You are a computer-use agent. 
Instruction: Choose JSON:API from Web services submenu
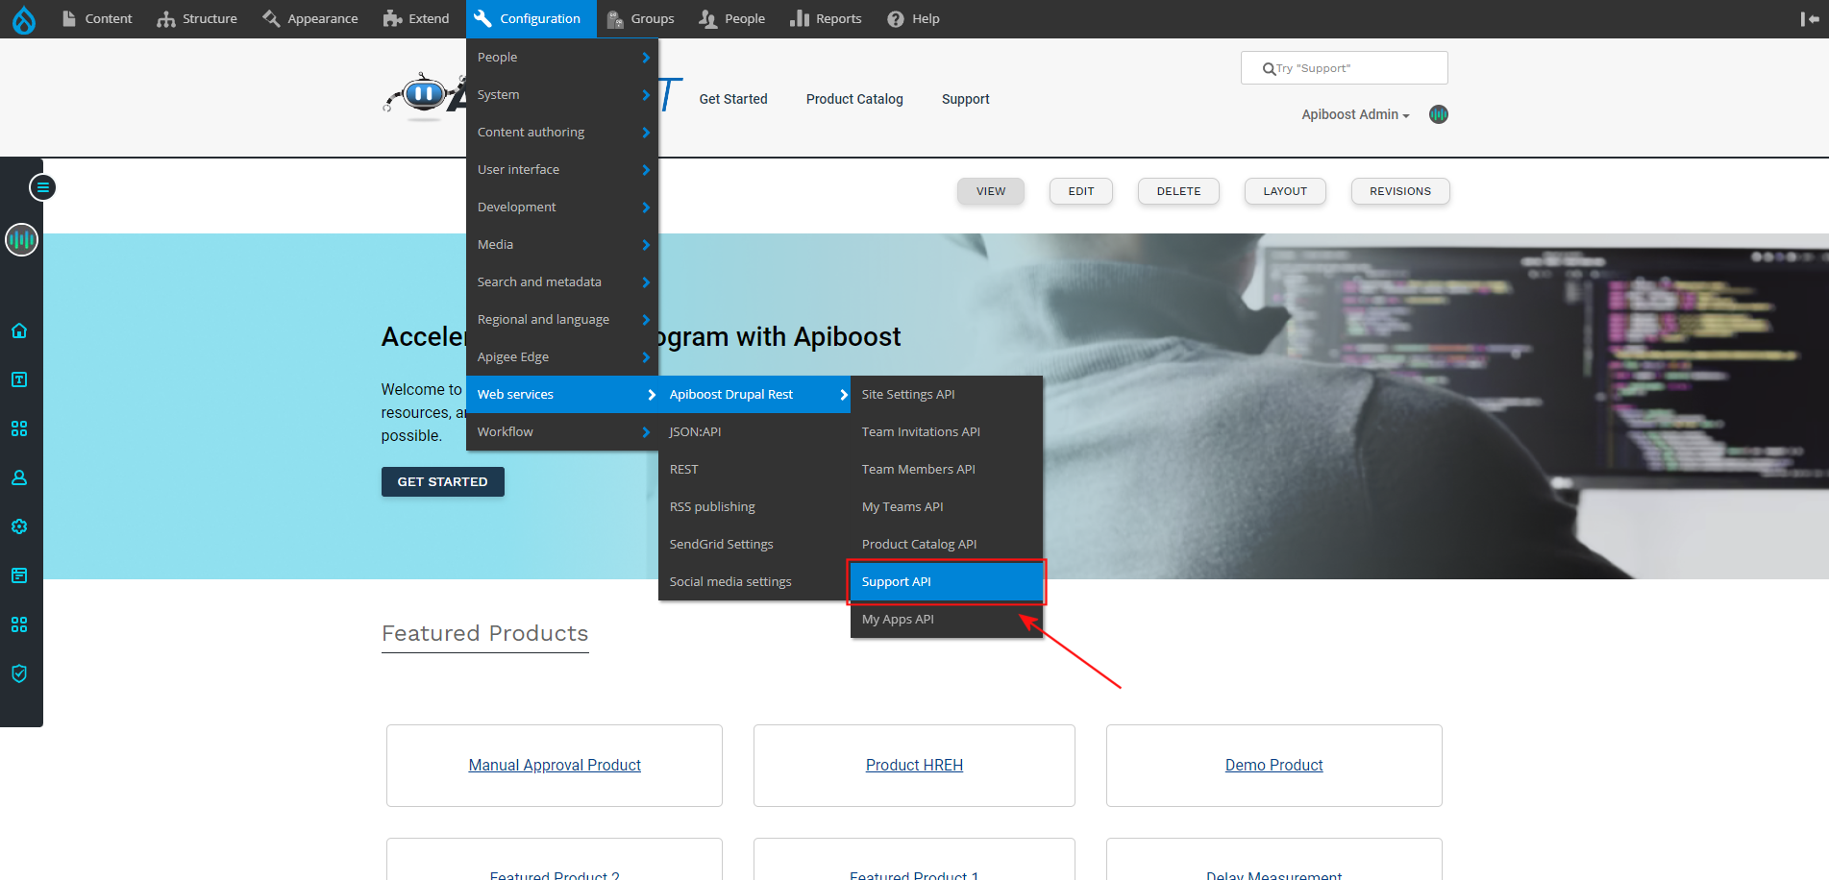coord(754,432)
